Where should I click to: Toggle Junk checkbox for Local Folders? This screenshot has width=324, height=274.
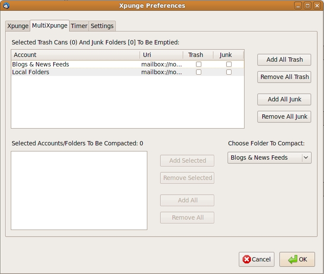click(x=229, y=72)
